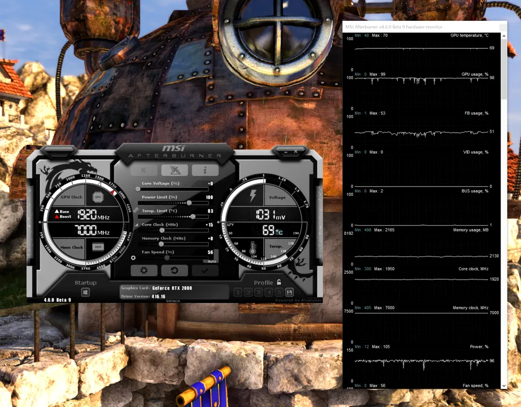Minimize the MSI Afterburner skin window
This screenshot has height=407, width=521.
click(x=285, y=152)
